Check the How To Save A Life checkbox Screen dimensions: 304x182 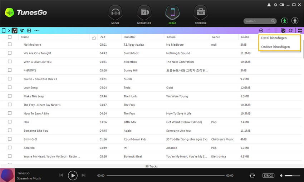10,113
